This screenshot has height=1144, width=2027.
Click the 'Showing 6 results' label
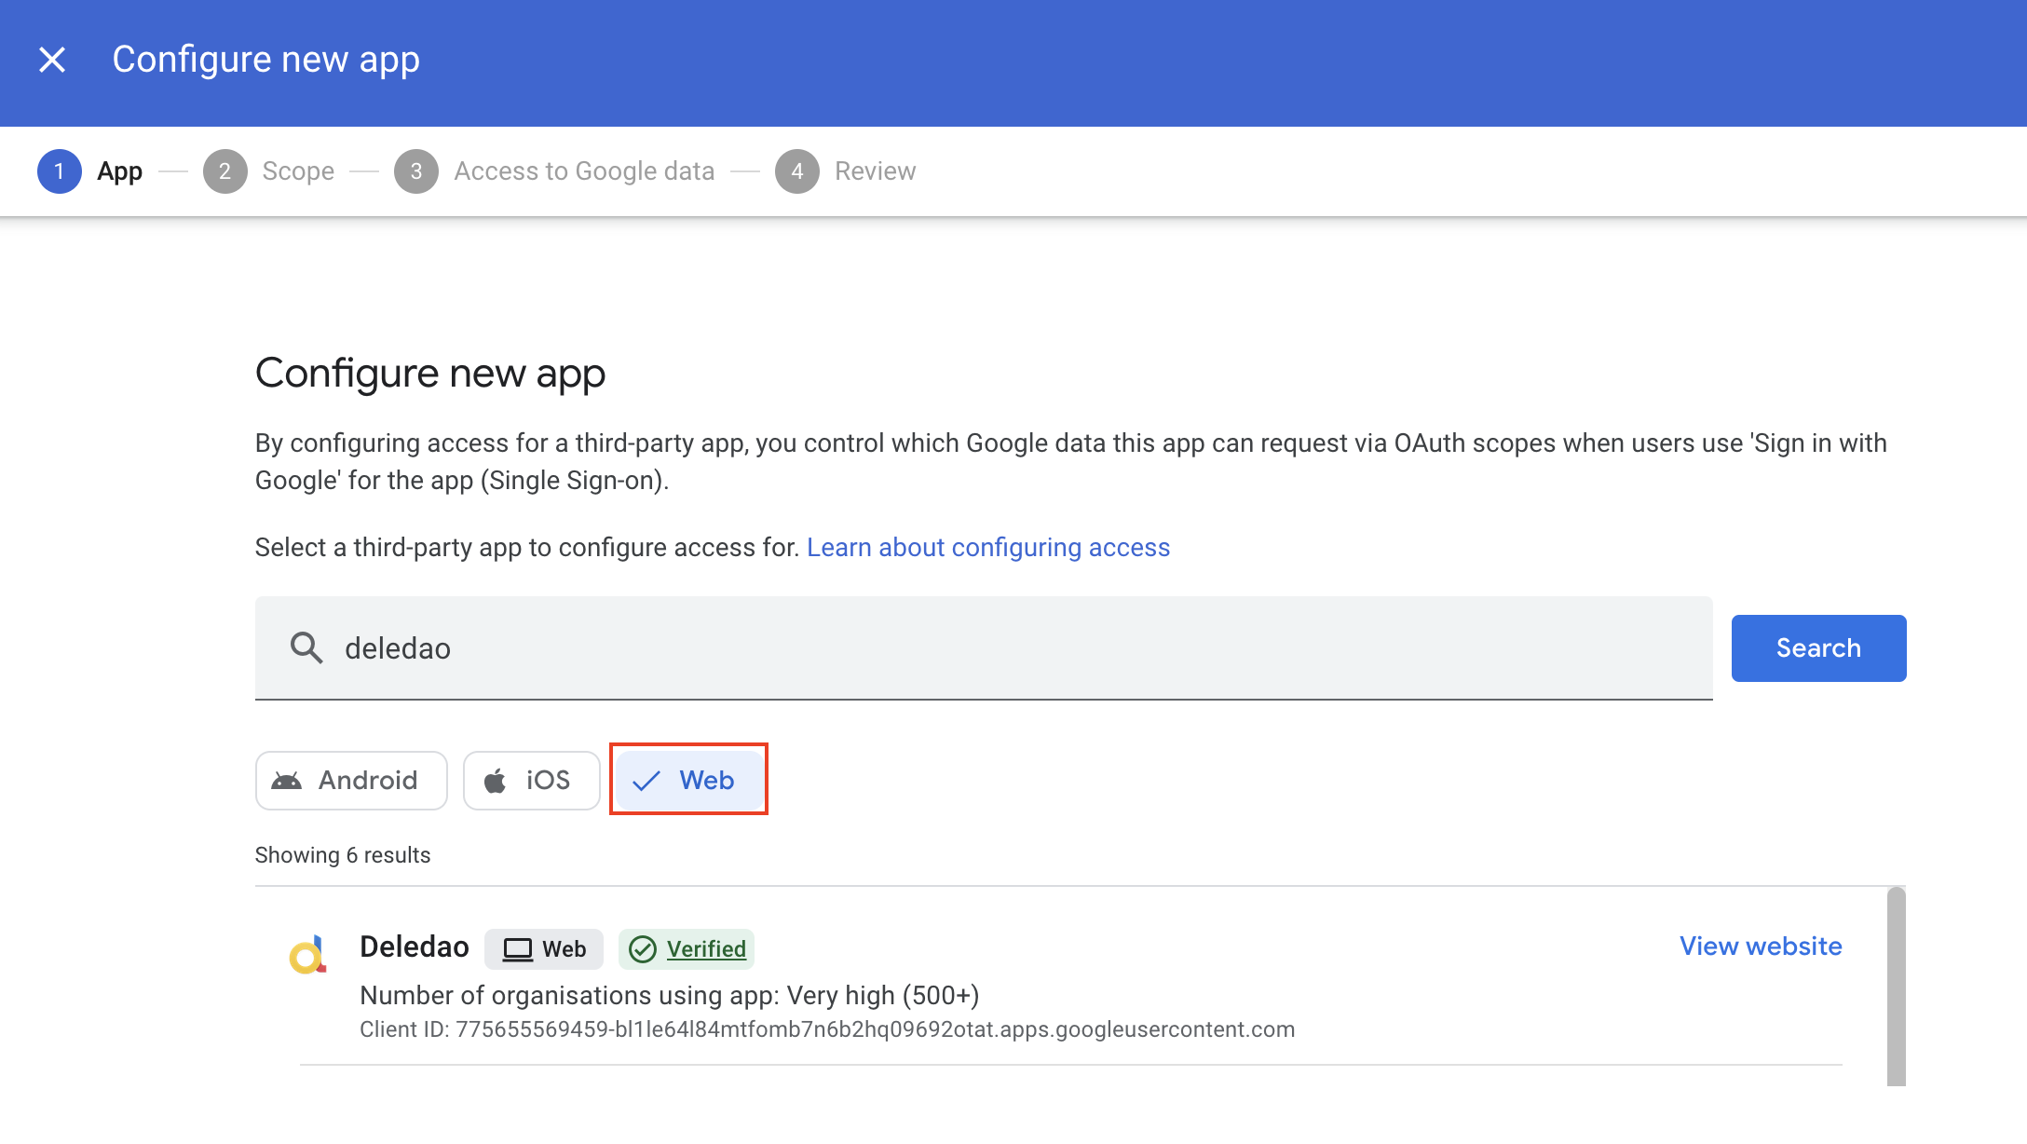pyautogui.click(x=343, y=855)
